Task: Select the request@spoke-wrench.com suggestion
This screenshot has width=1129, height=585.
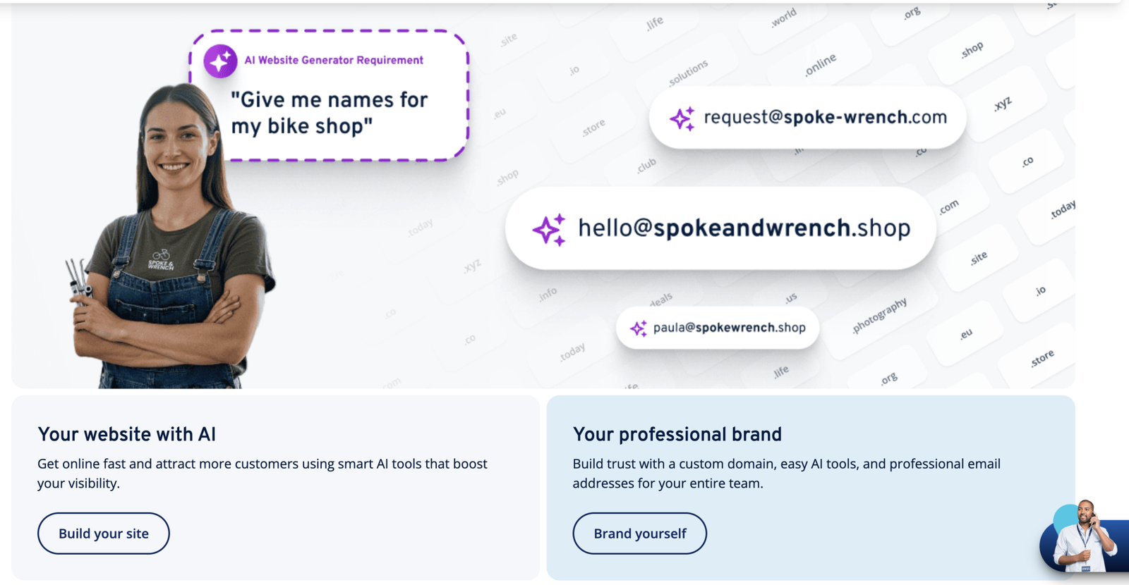Action: click(x=808, y=118)
